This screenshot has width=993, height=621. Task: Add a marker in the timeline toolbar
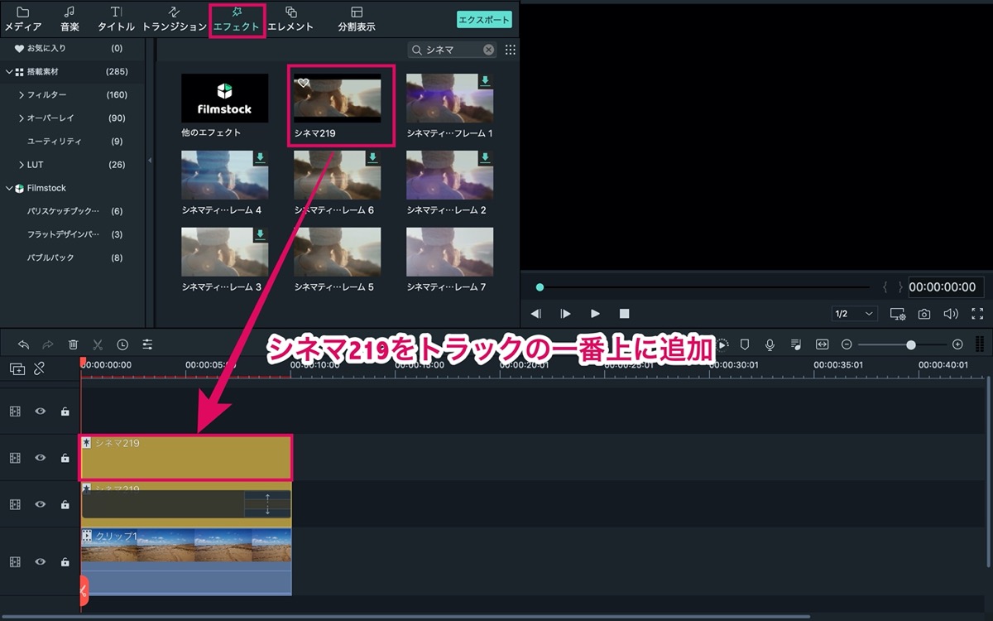click(x=745, y=344)
